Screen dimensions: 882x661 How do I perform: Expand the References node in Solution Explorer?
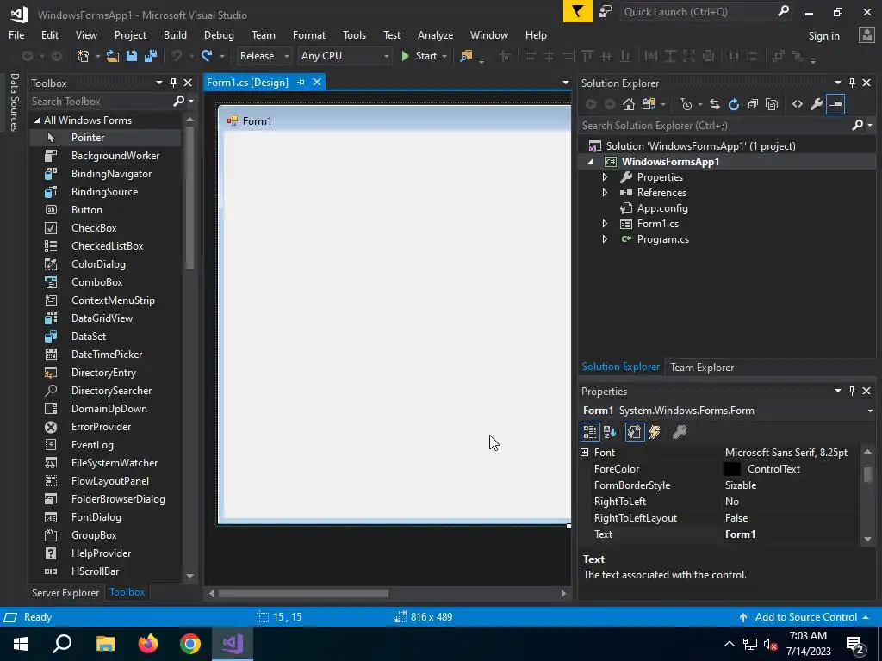[605, 192]
